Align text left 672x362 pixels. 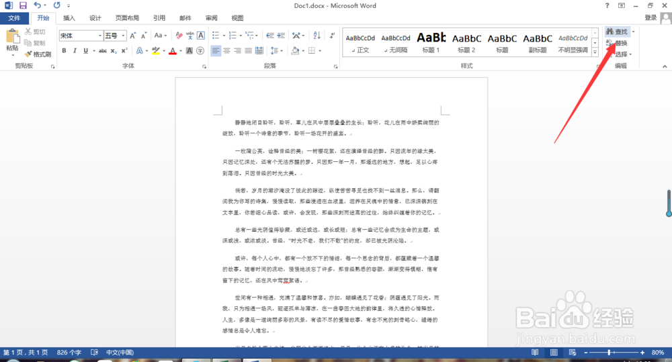point(216,50)
